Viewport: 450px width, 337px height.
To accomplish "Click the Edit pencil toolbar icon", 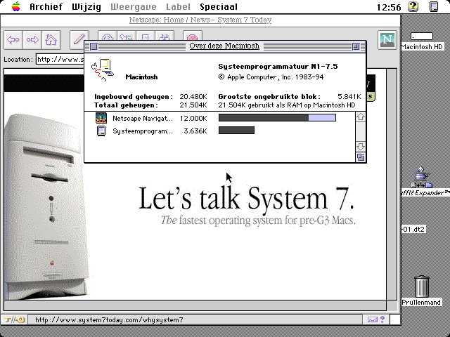I will click(79, 39).
